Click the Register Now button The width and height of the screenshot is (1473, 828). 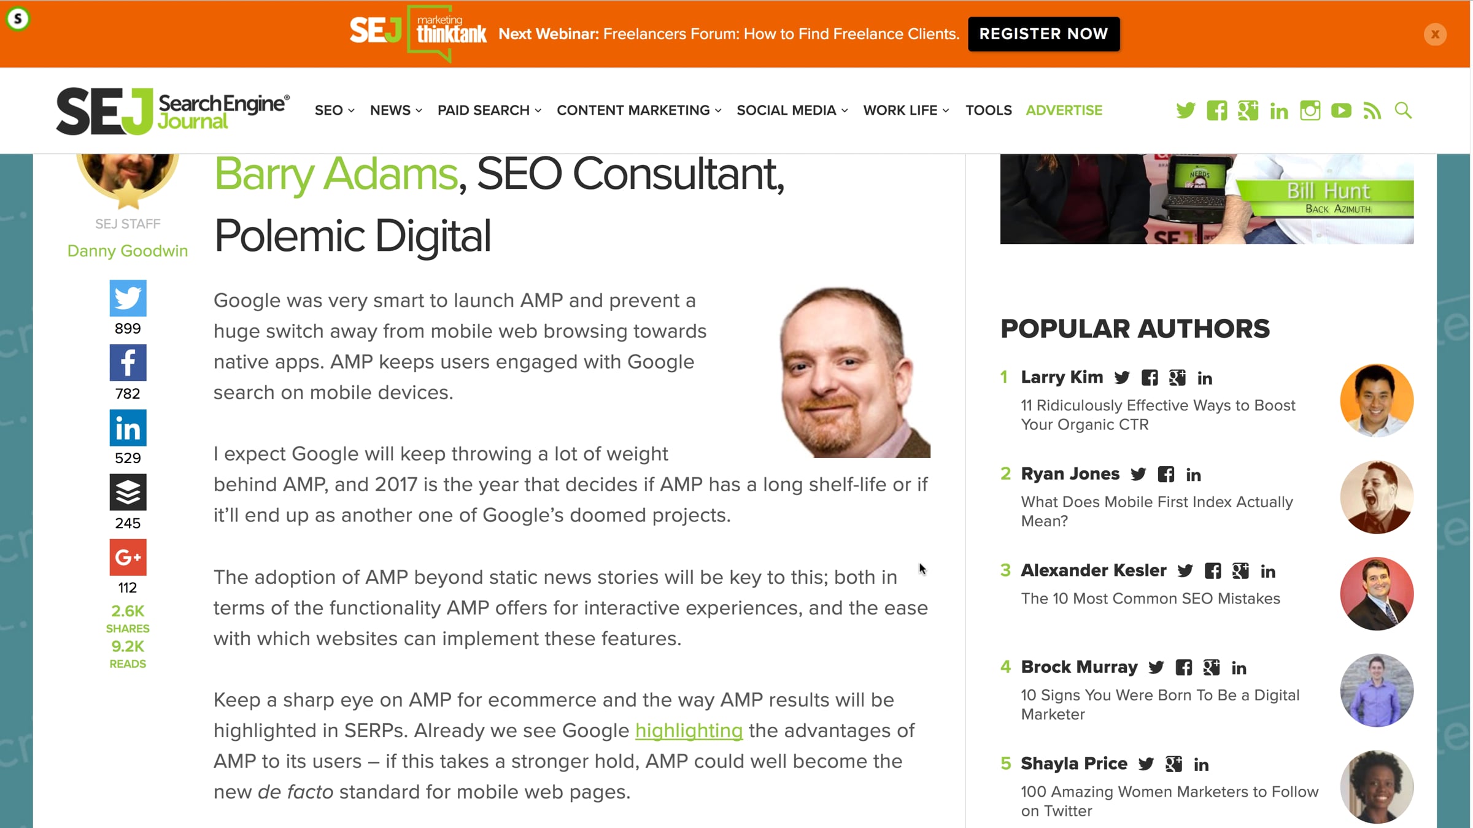pyautogui.click(x=1043, y=34)
